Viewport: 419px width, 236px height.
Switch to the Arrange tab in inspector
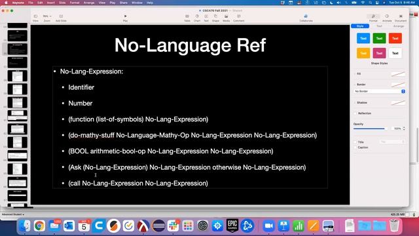[399, 26]
